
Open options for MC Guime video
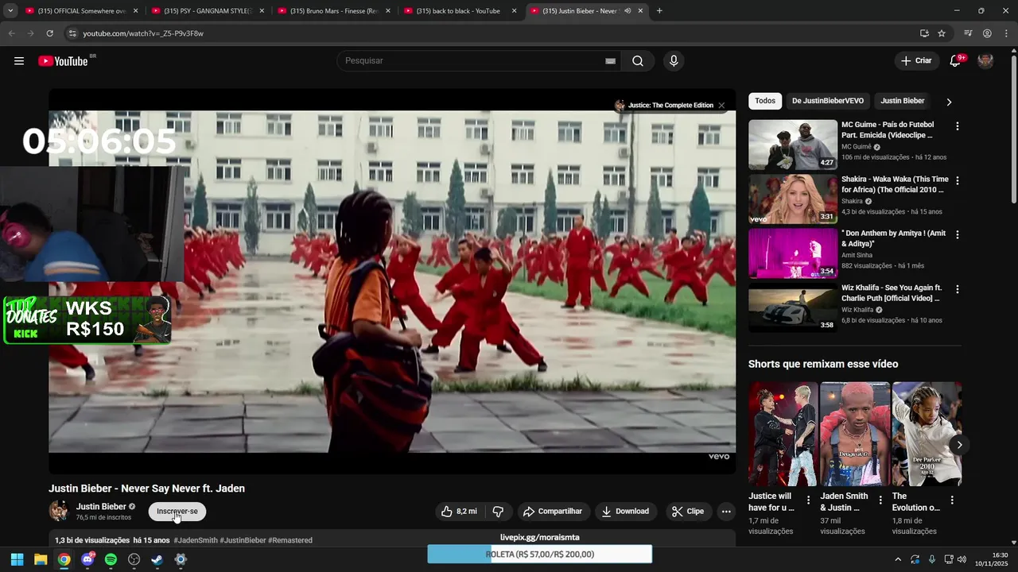[x=957, y=126]
